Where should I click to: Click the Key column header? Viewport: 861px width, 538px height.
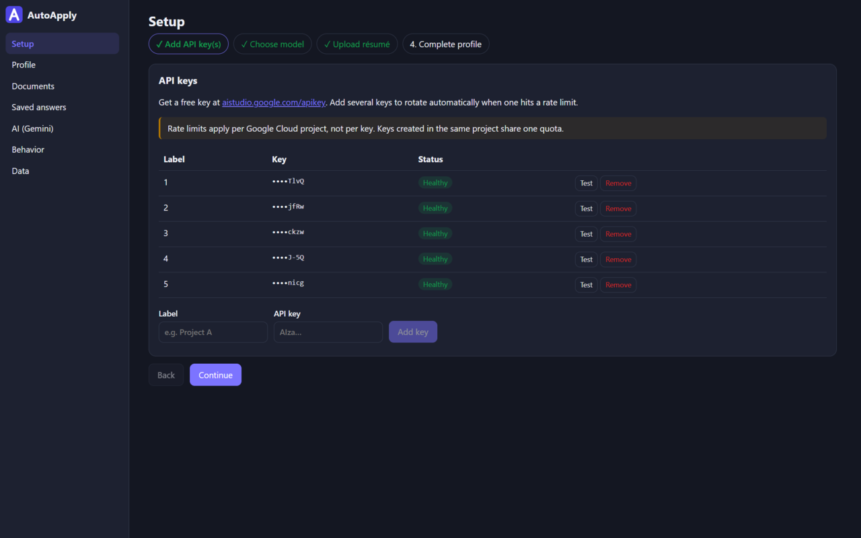point(279,159)
